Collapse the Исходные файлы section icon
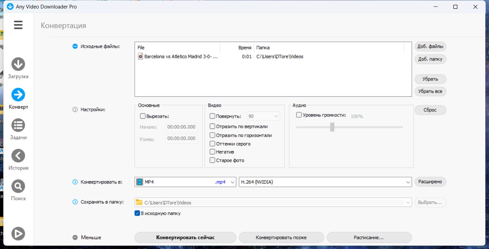 tap(75, 46)
